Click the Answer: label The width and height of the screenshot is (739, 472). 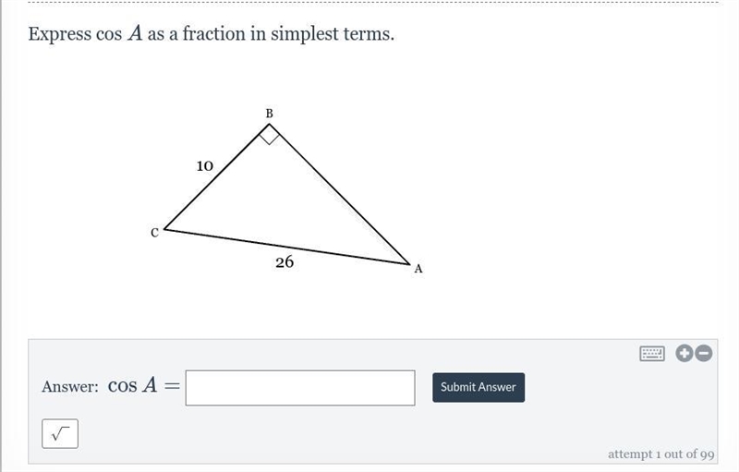[70, 387]
